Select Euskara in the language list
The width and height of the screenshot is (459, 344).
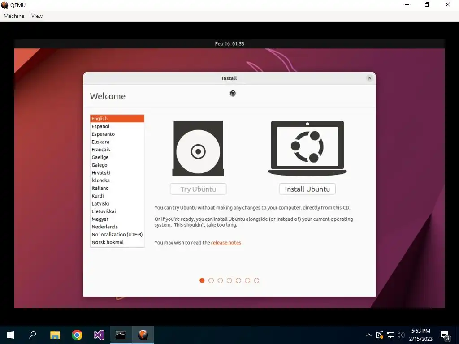tap(117, 142)
